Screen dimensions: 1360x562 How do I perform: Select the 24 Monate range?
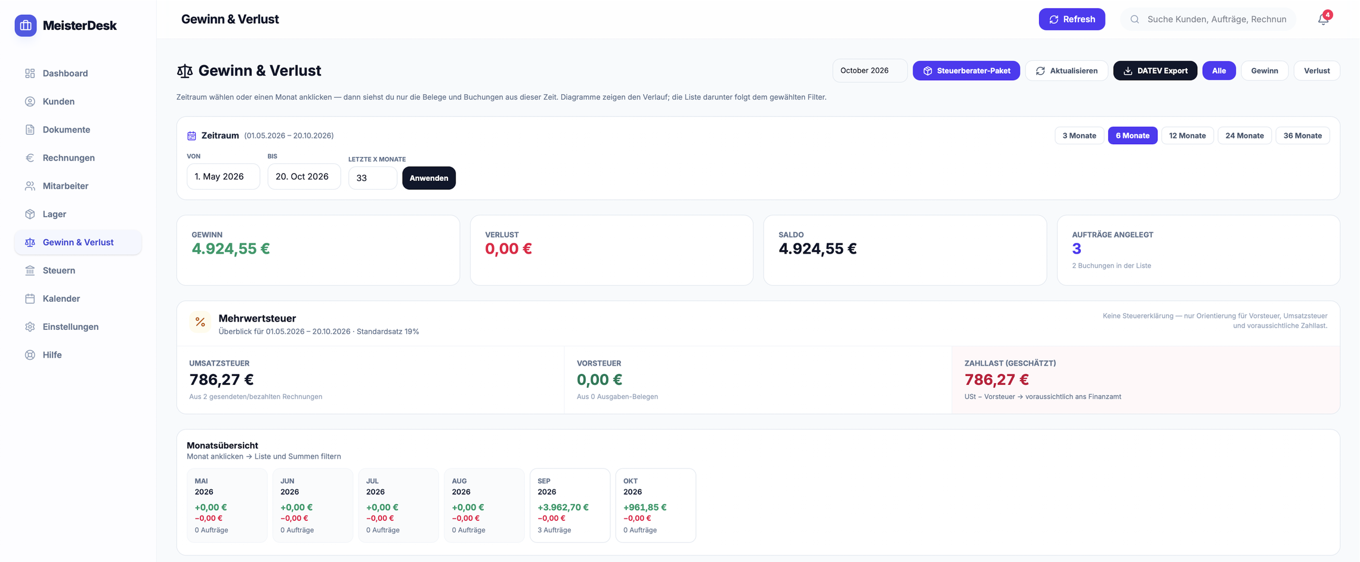pyautogui.click(x=1244, y=135)
